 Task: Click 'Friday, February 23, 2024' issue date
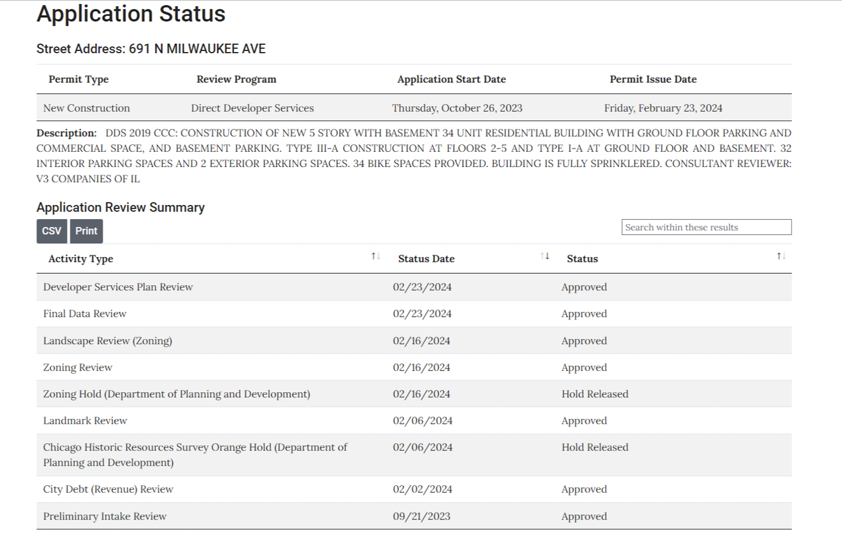[663, 108]
